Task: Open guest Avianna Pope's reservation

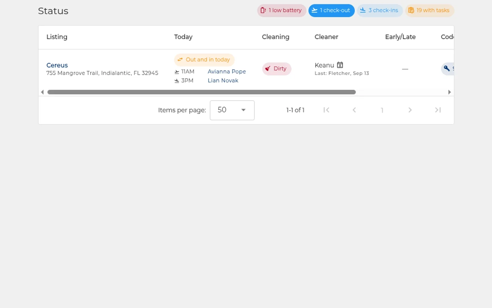Action: 227,71
